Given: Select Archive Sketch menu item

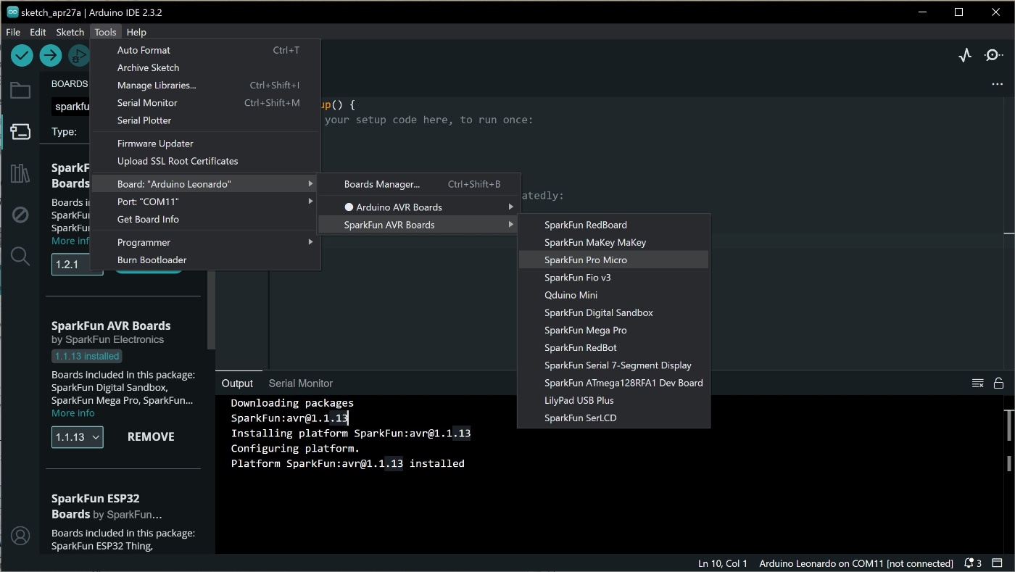Looking at the screenshot, I should [x=205, y=67].
